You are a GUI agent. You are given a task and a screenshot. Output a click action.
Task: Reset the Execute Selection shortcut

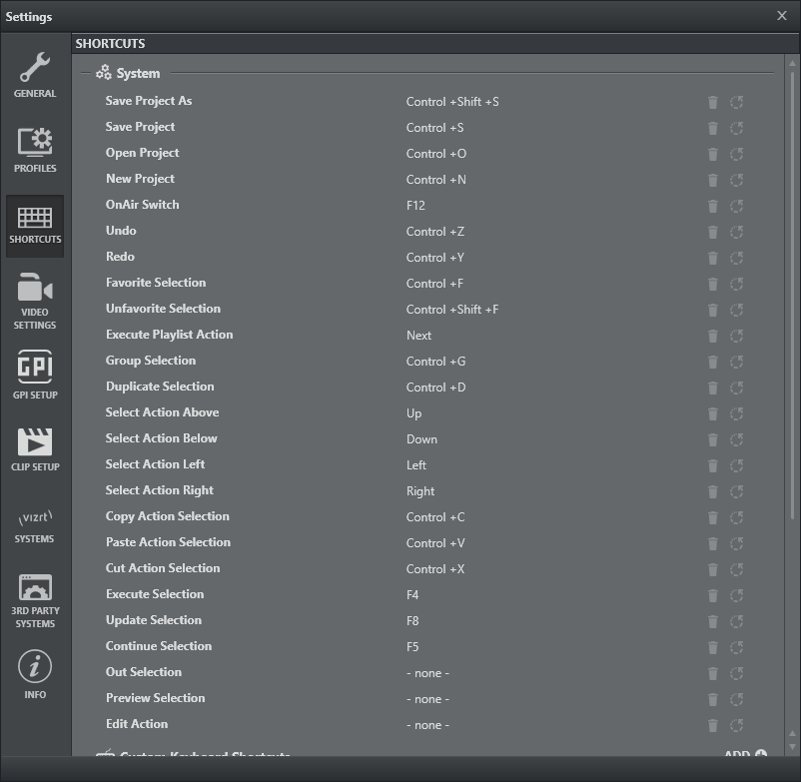737,595
